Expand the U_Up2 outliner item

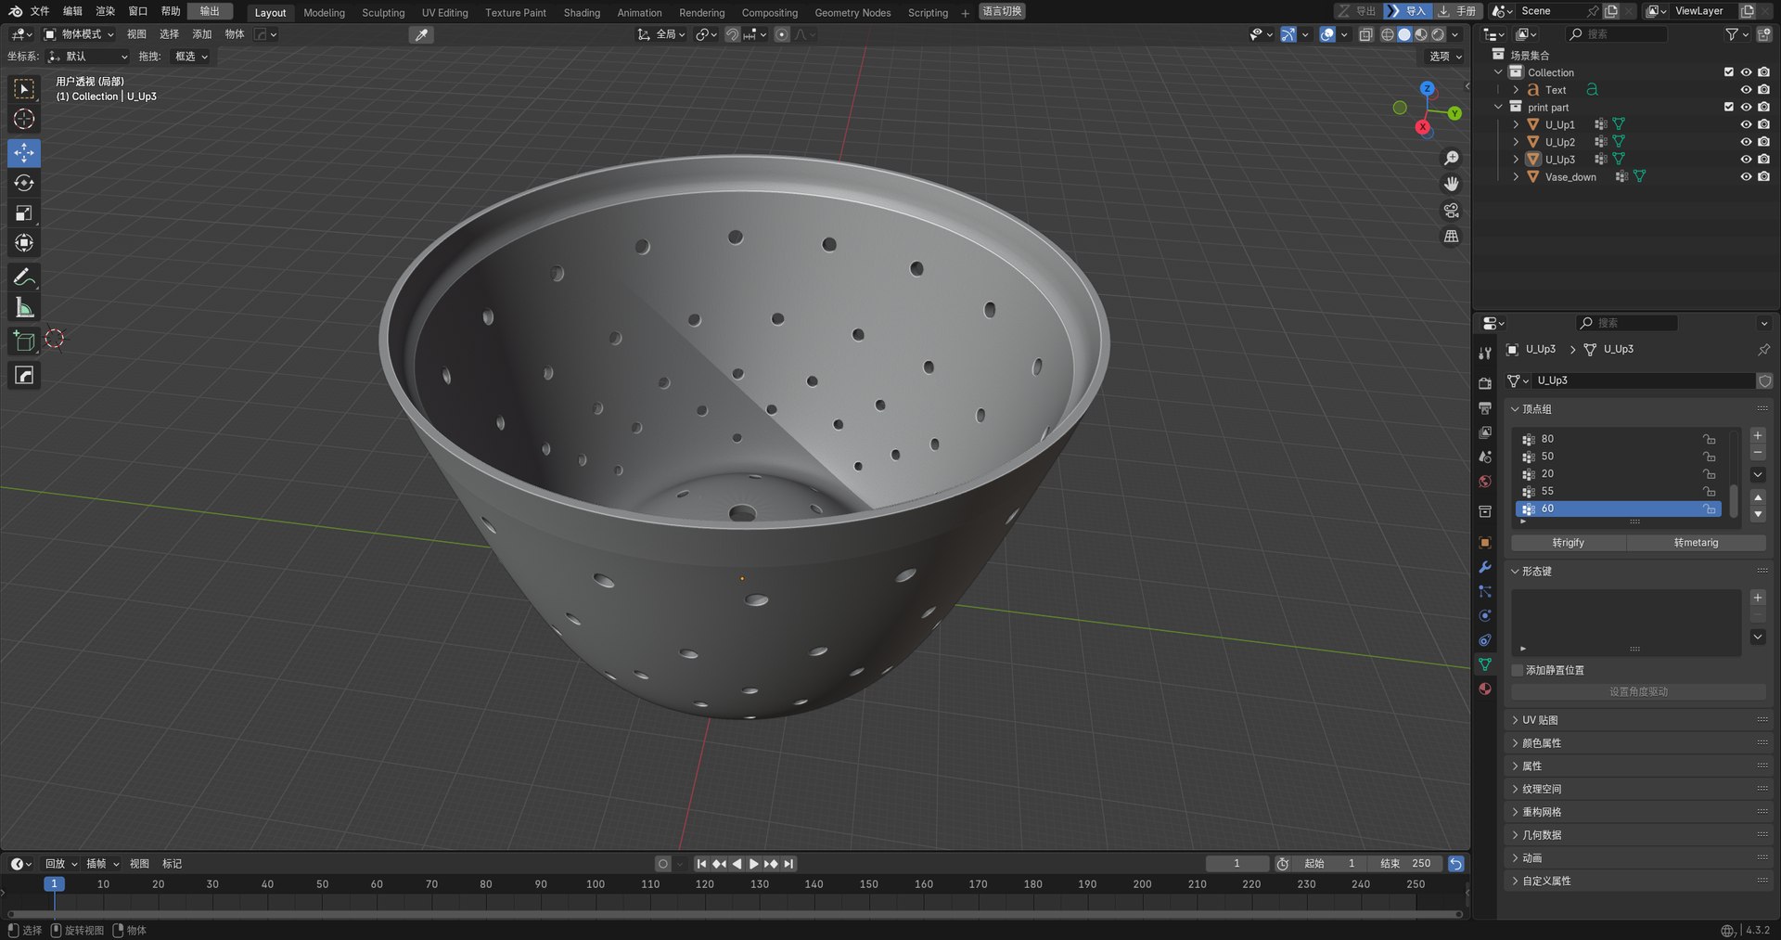1516,142
